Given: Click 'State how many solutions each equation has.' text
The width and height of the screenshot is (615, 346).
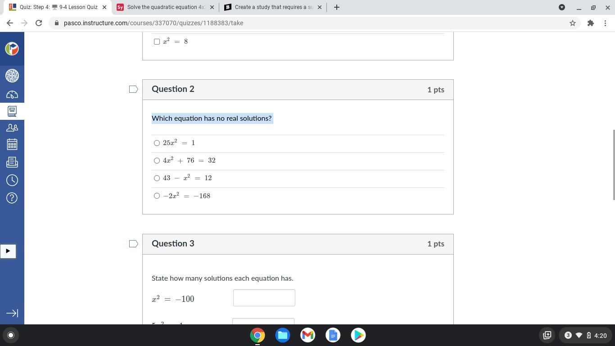Looking at the screenshot, I should click(222, 278).
